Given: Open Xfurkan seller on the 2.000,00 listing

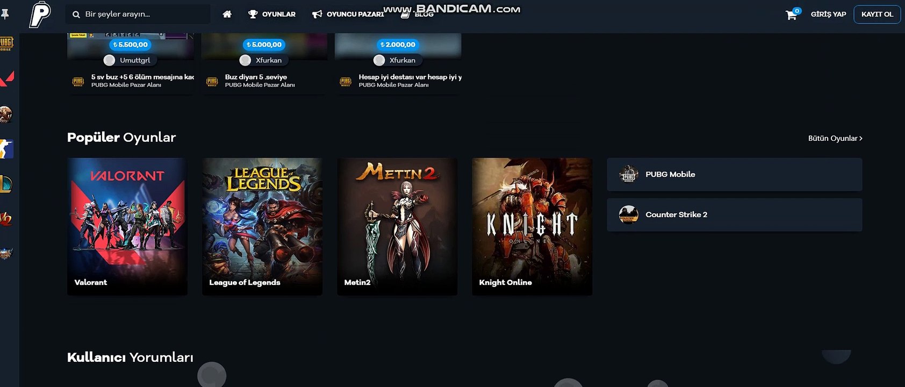Looking at the screenshot, I should 403,60.
